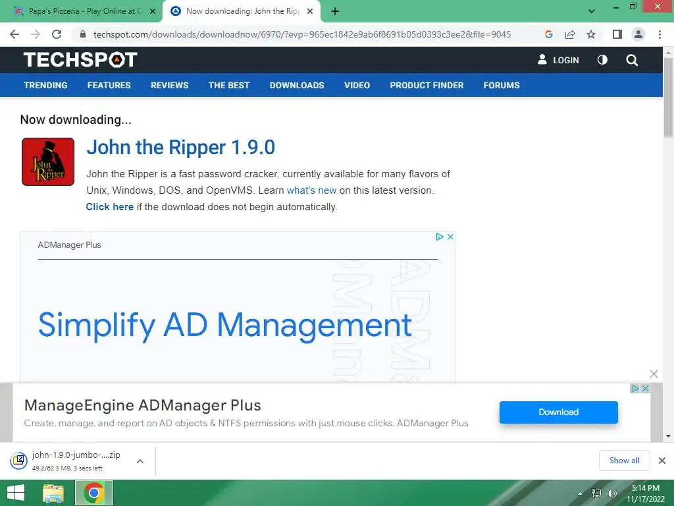674x506 pixels.
Task: Open network tray icon
Action: coord(596,493)
